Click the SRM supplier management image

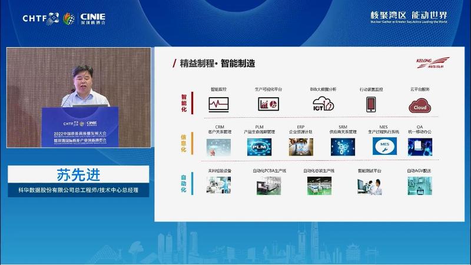pyautogui.click(x=343, y=147)
